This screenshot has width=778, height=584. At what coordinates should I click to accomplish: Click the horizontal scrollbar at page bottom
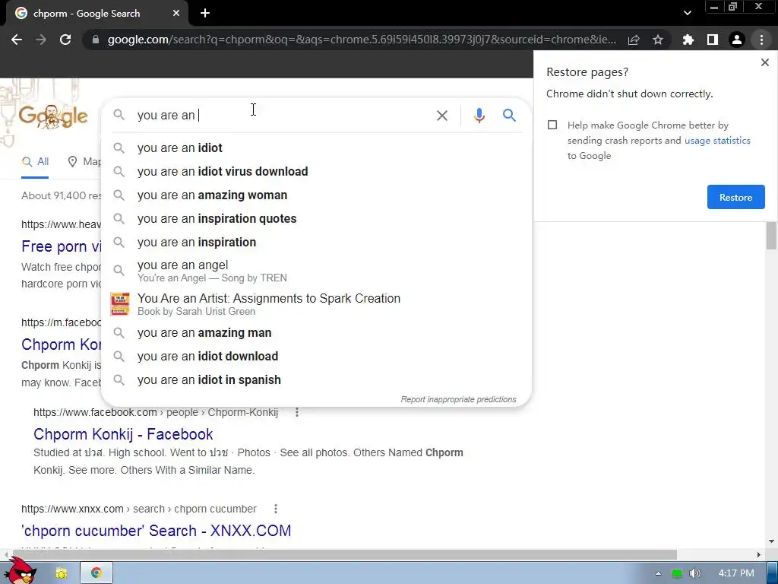[345, 554]
